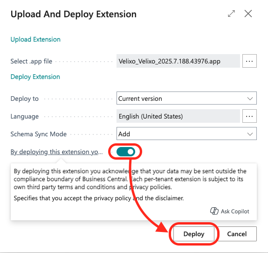Expand the dialog with the diagonal arrows icon
The height and width of the screenshot is (253, 268).
tap(231, 14)
